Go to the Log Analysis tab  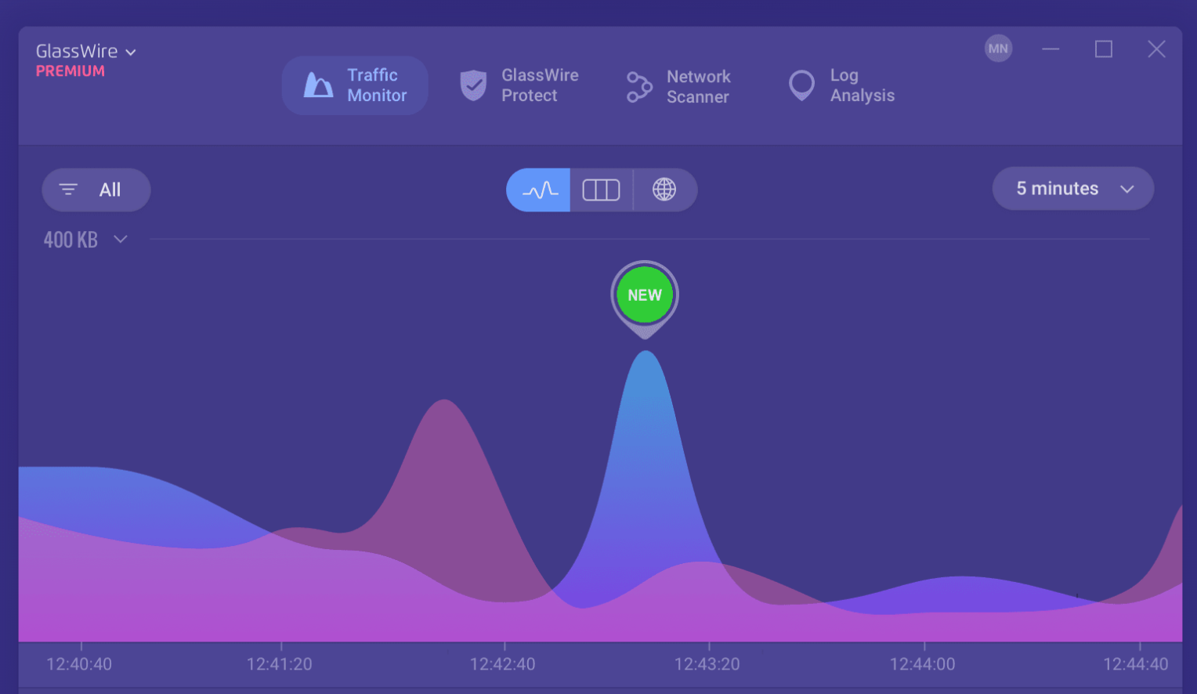[x=842, y=85]
